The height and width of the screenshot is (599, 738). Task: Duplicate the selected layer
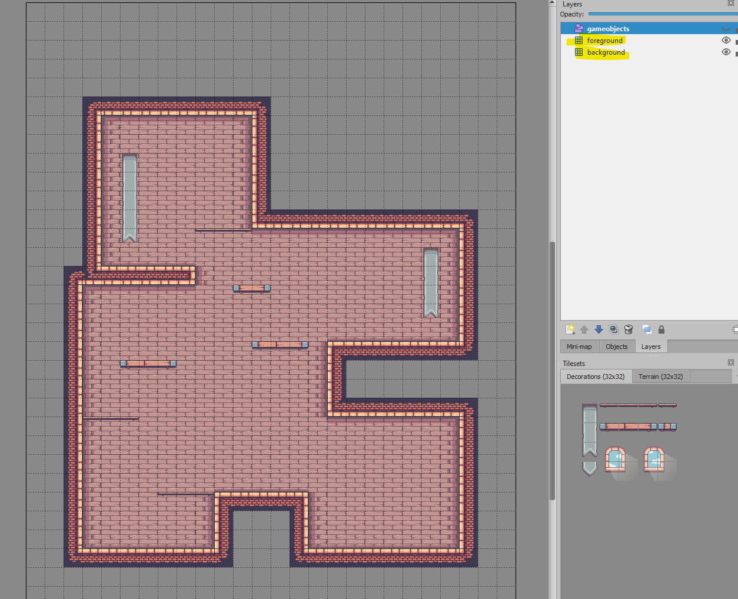(x=614, y=330)
